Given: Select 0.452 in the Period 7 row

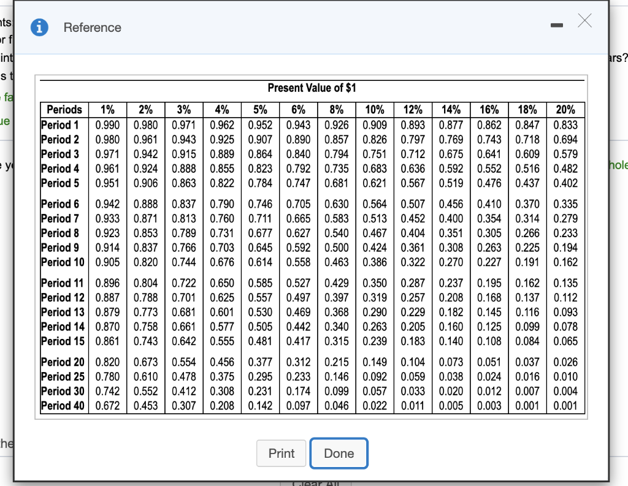Looking at the screenshot, I should pyautogui.click(x=413, y=219).
